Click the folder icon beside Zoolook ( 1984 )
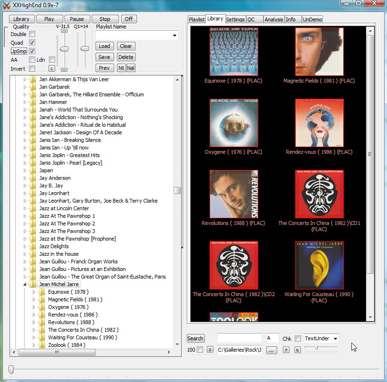The height and width of the screenshot is (382, 387). click(42, 345)
